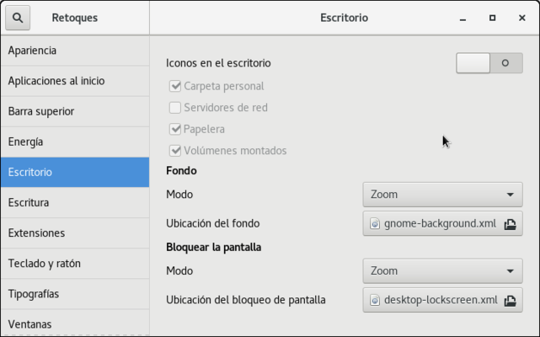Image resolution: width=540 pixels, height=337 pixels.
Task: Click the gnome-background.xml file icon
Action: coord(376,224)
